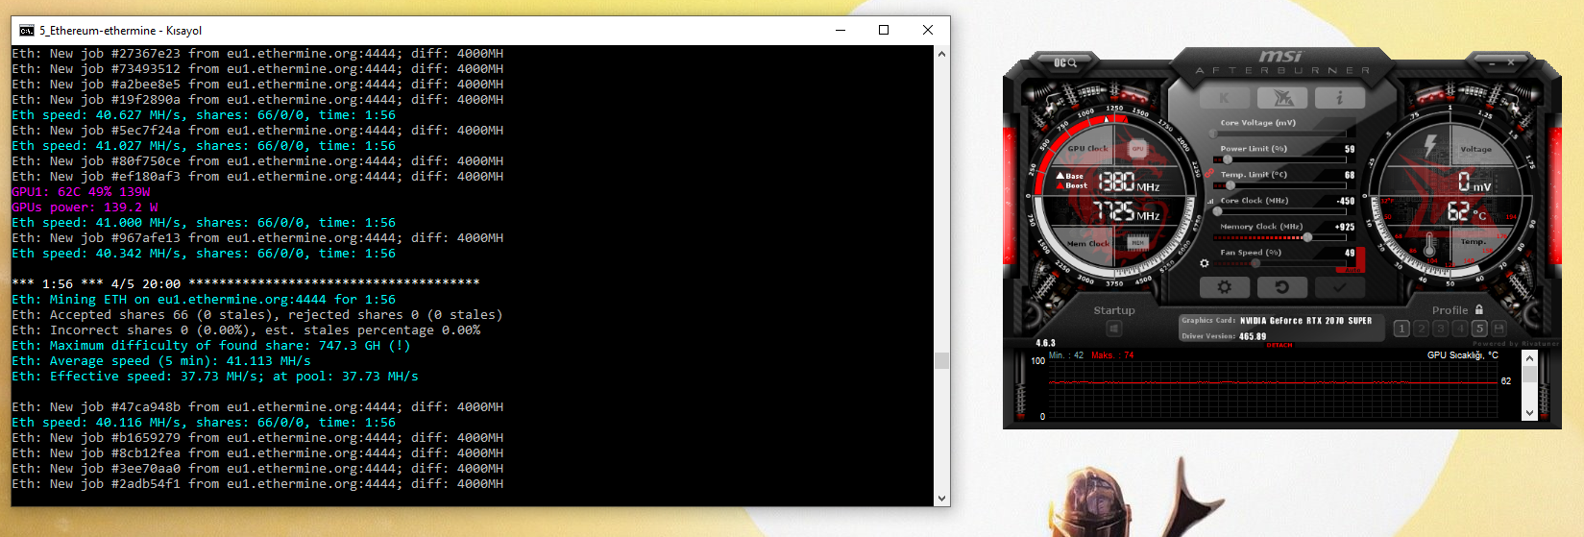
Task: Click 'Accepted shares 66' console line
Action: click(x=257, y=315)
